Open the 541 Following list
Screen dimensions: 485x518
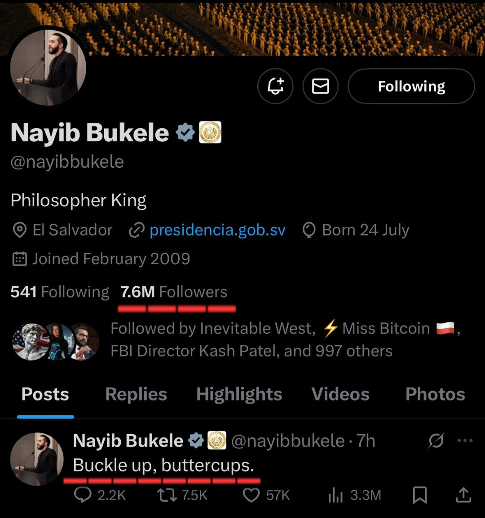coord(60,292)
